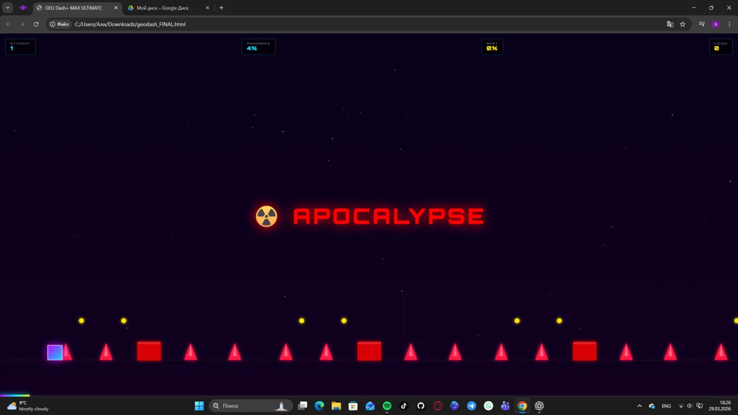Open the Google Translate page icon
This screenshot has width=738, height=415.
[670, 24]
